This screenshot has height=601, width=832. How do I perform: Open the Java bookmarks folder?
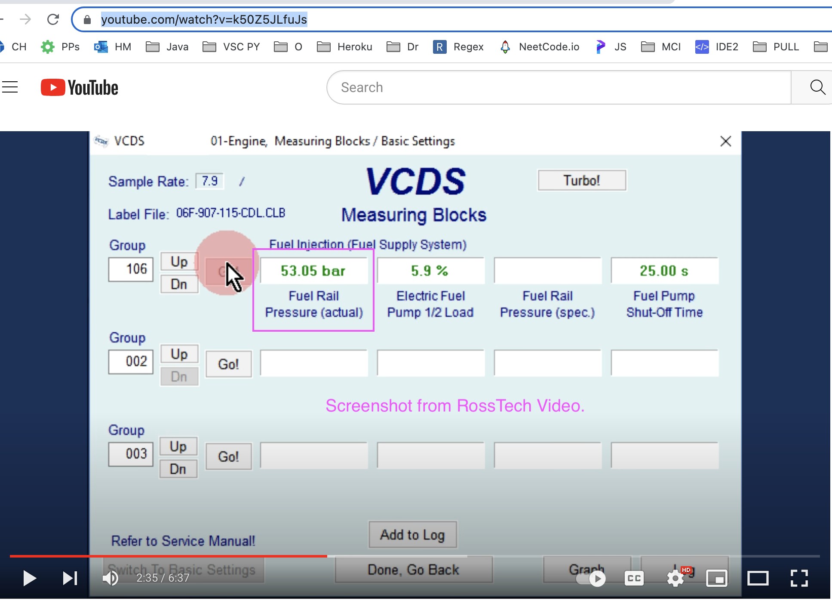pos(167,46)
